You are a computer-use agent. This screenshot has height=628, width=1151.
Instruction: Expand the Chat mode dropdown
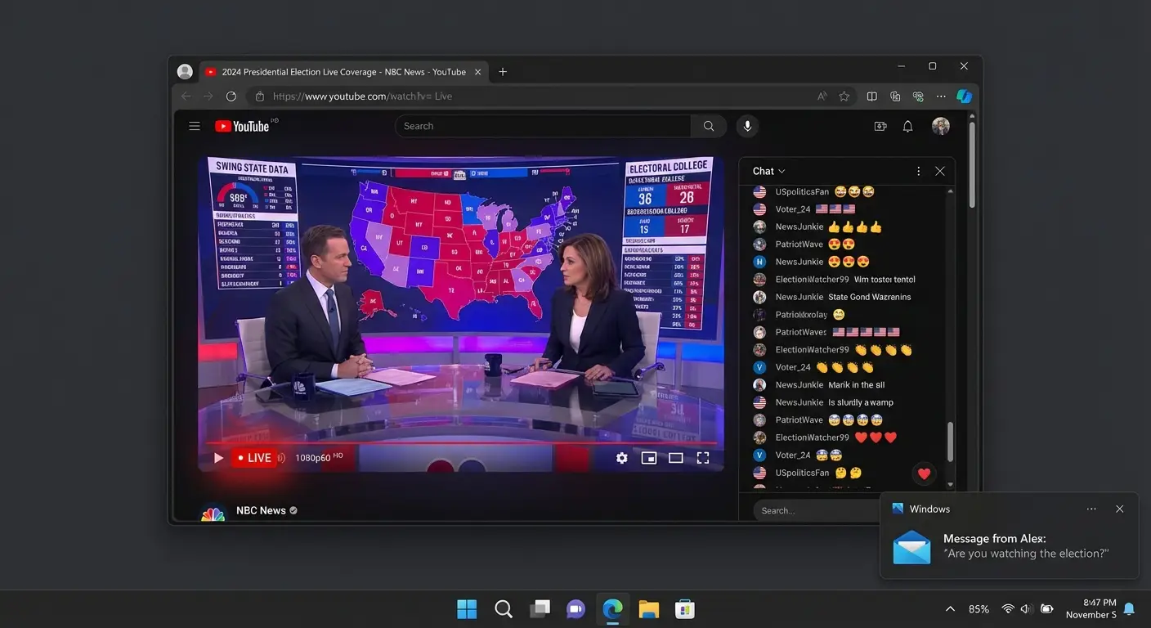[768, 171]
